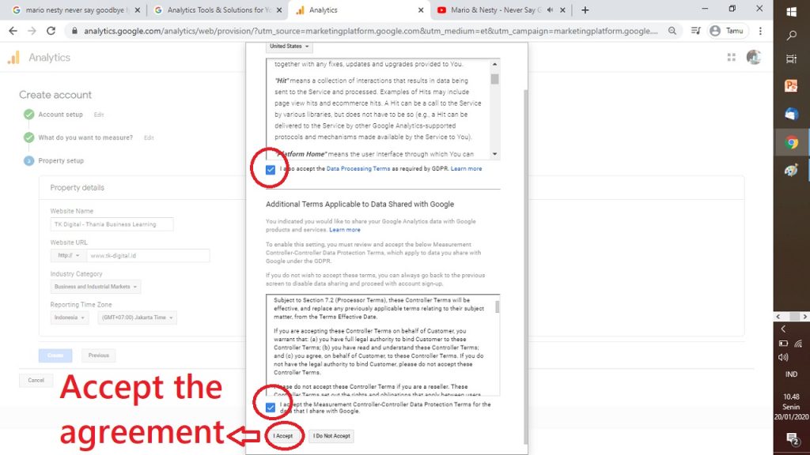Expand the Jakarta Time zone dropdown
The image size is (810, 455).
[x=136, y=318]
